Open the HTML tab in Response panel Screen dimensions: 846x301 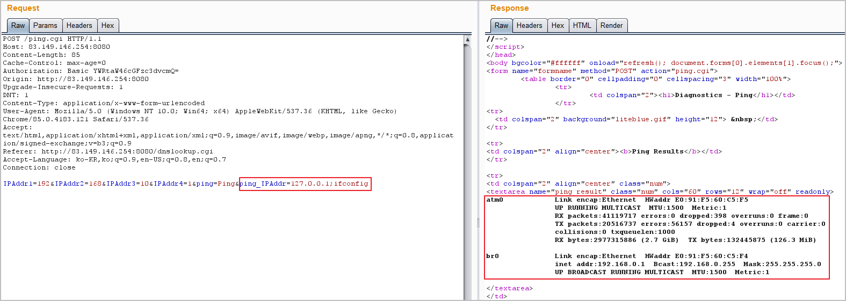point(582,25)
